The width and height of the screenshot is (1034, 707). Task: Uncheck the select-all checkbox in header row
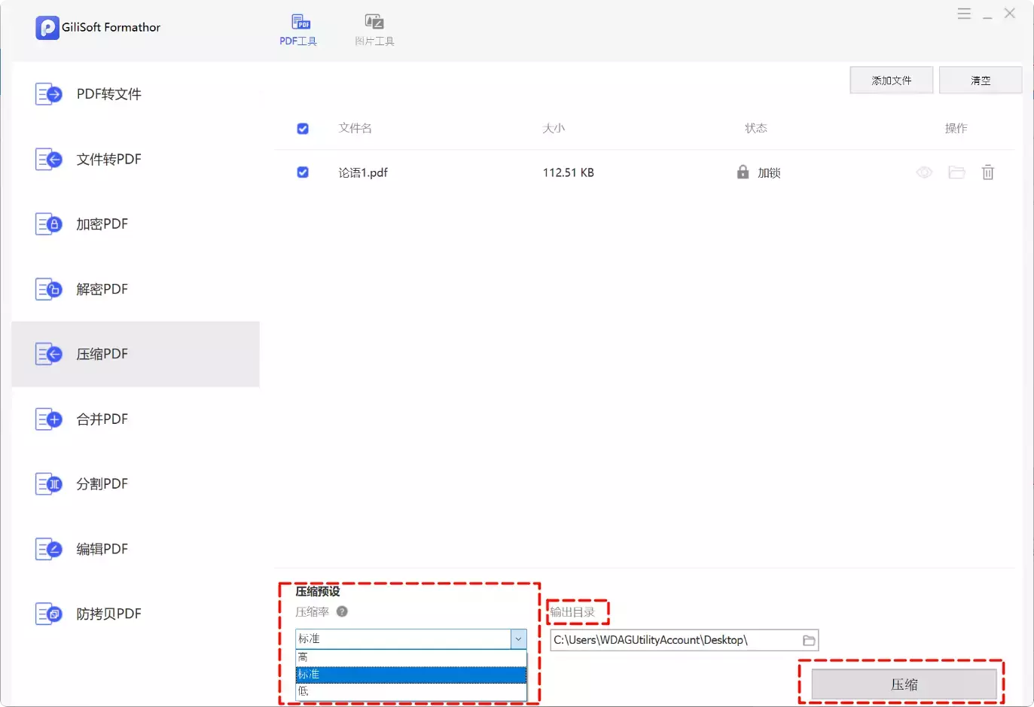[302, 128]
